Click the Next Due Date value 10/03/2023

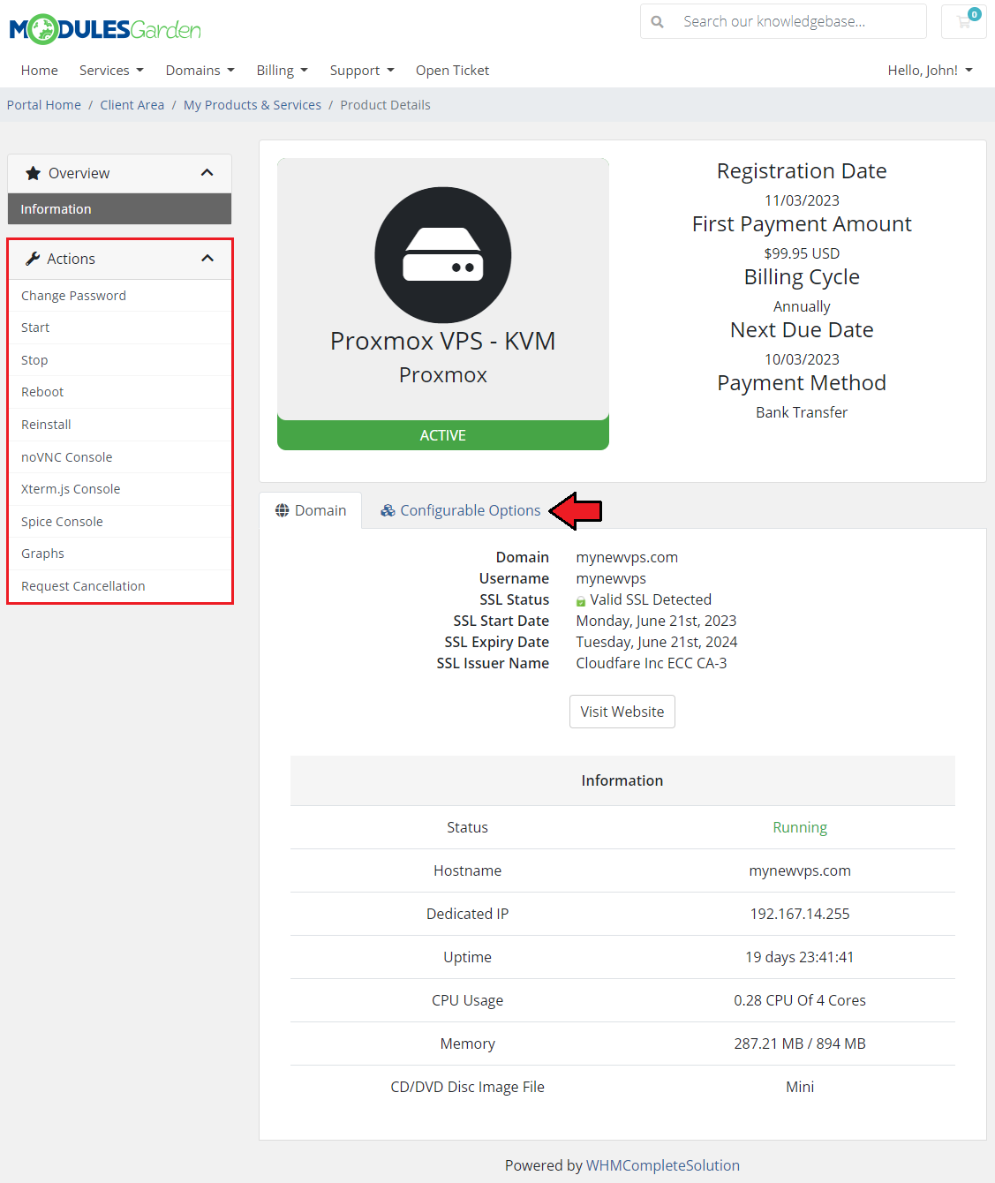coord(802,359)
